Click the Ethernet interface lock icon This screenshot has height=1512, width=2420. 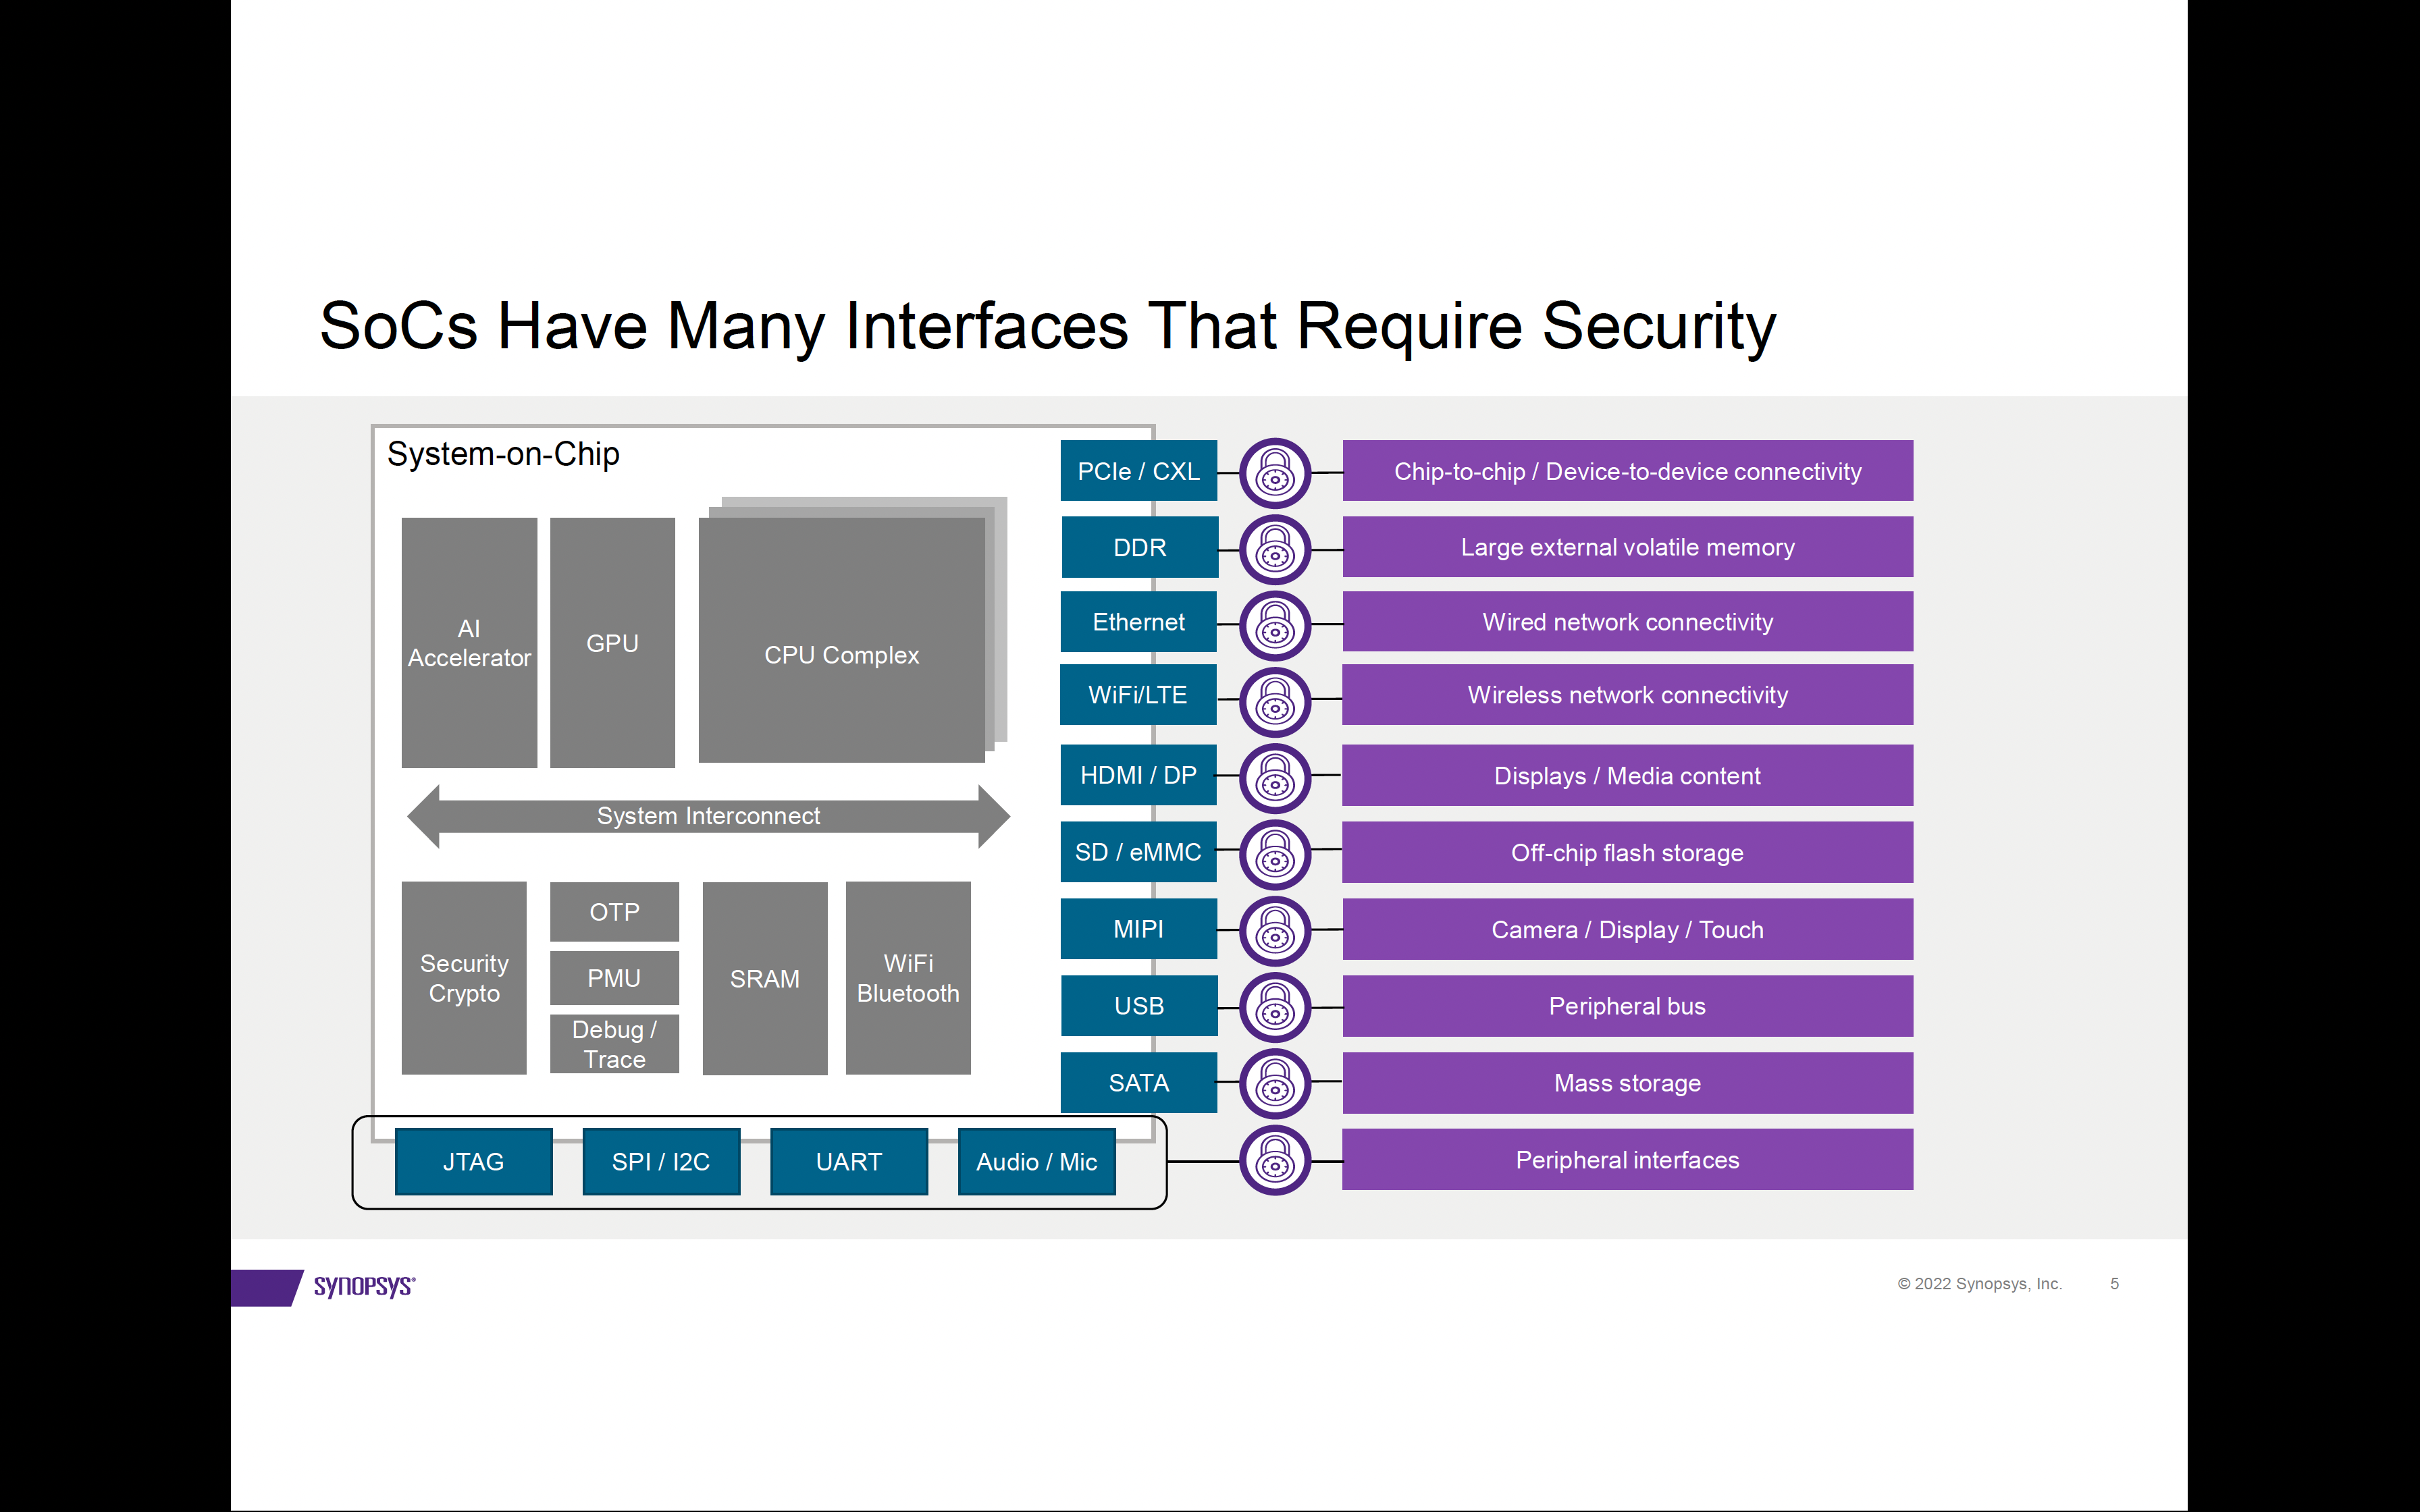1273,622
